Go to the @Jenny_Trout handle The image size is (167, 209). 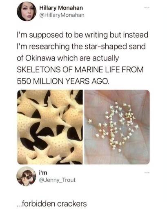[x=57, y=180]
